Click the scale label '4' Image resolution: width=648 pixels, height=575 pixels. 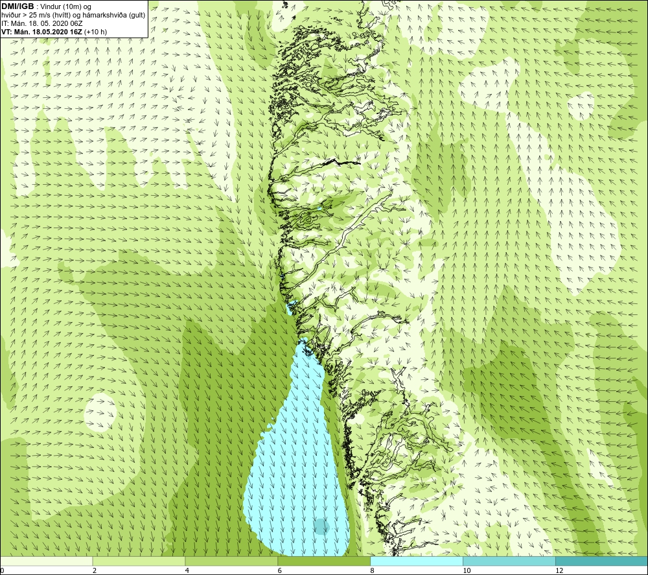[x=187, y=570]
